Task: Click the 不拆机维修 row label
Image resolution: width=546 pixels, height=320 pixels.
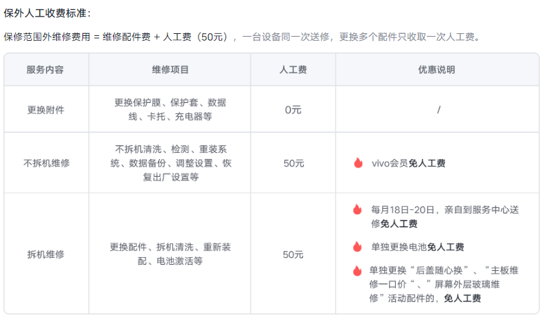Action: [x=46, y=163]
